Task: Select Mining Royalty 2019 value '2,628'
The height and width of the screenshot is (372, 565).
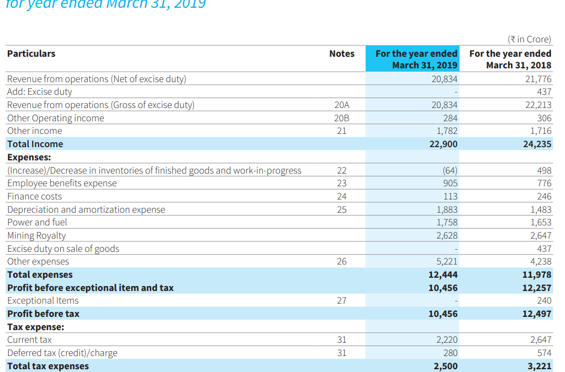Action: 447,235
